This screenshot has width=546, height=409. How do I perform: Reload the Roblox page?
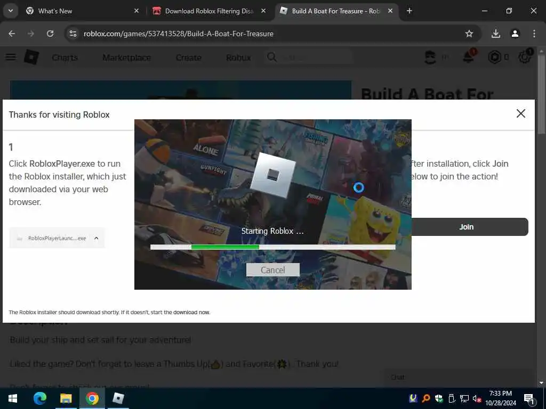50,34
